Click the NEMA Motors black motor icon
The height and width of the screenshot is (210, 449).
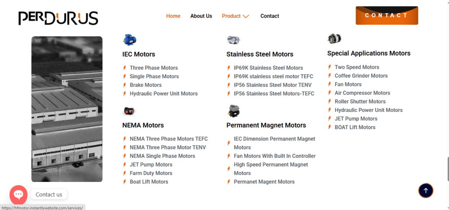coord(129,111)
